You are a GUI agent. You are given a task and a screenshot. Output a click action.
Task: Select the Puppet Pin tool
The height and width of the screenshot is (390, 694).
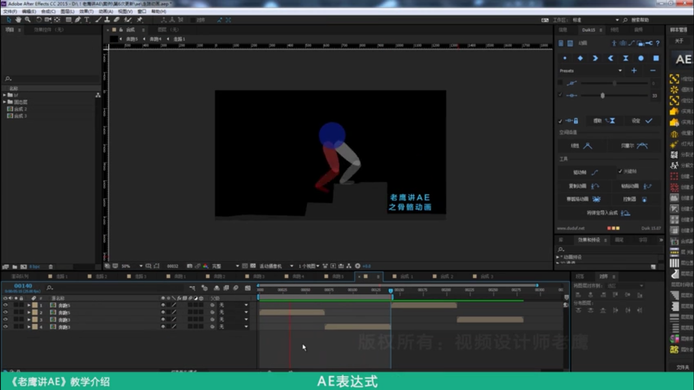(x=139, y=19)
